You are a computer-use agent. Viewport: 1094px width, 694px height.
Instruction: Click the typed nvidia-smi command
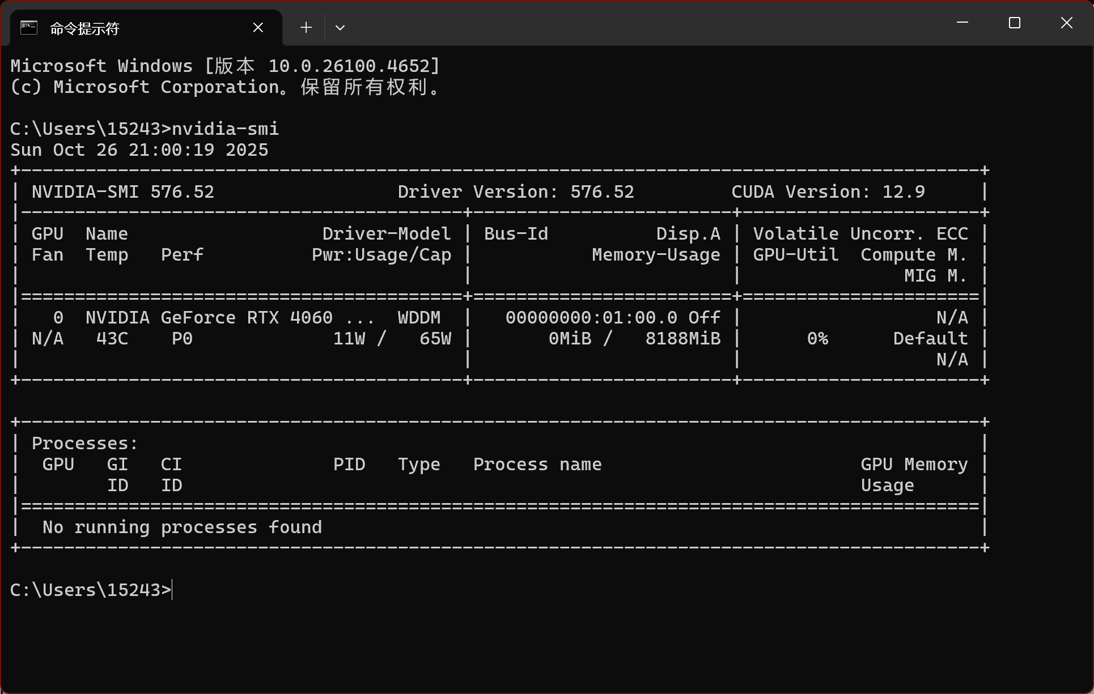225,129
